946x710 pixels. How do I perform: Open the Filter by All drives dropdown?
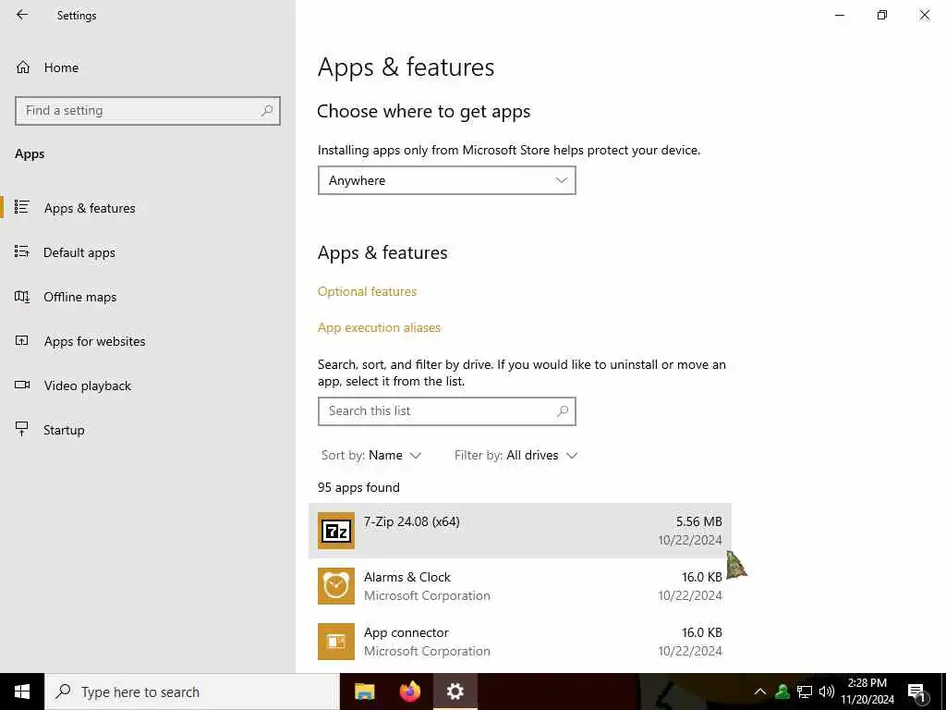click(515, 455)
